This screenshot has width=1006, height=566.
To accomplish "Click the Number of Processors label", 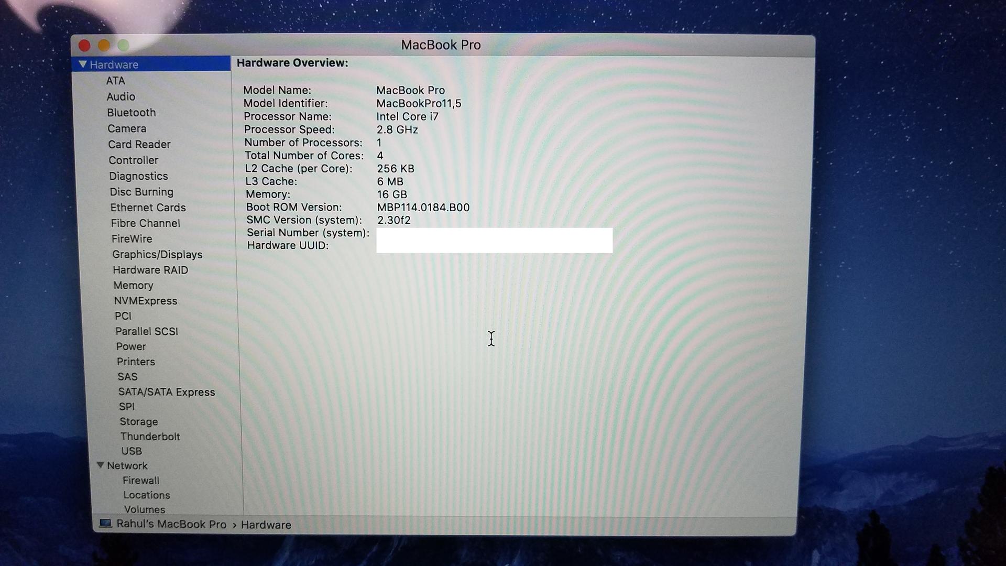I will (303, 143).
